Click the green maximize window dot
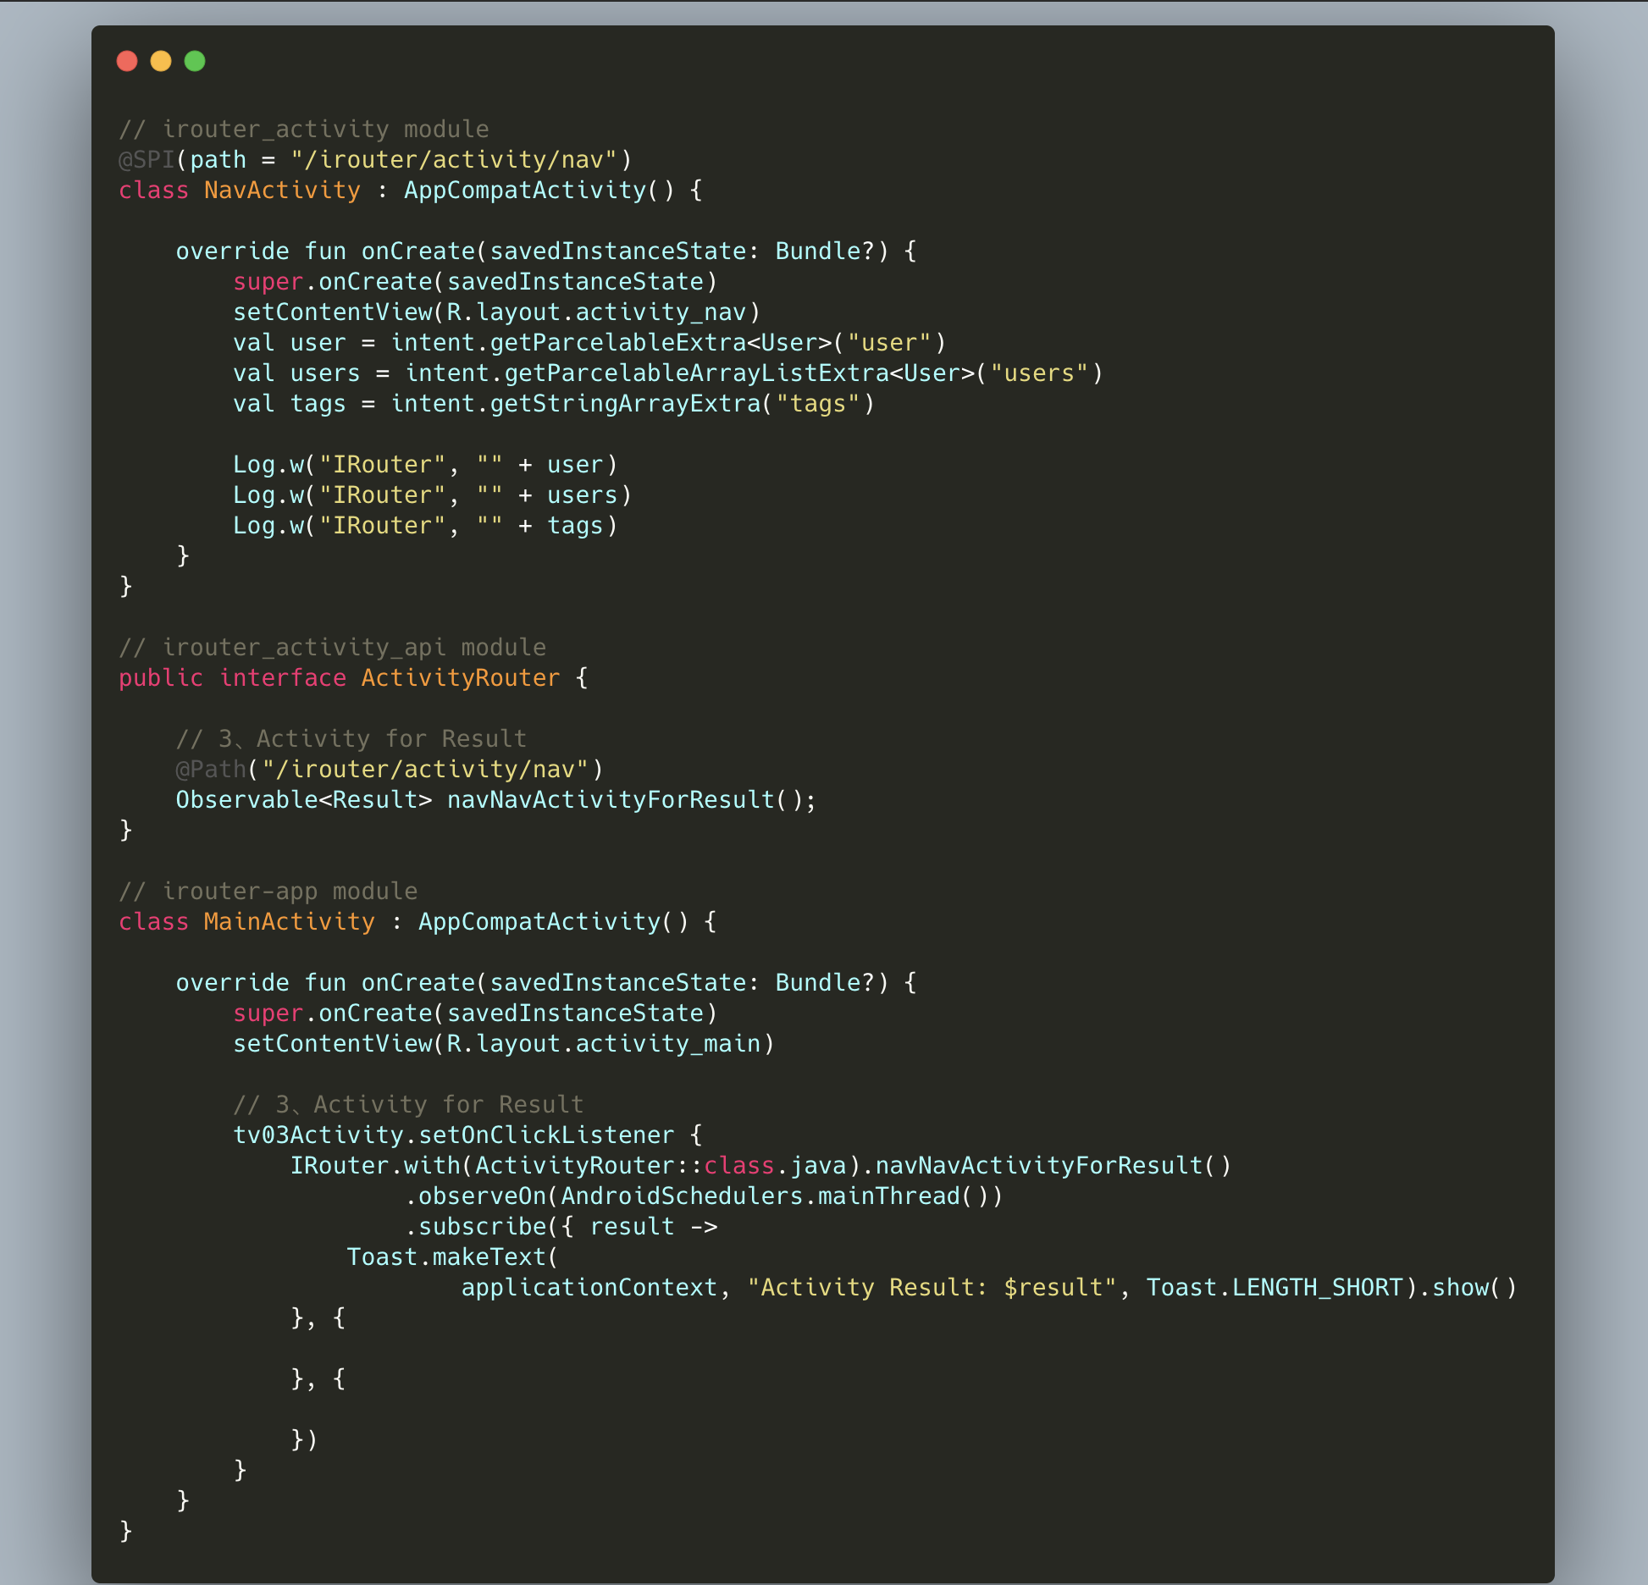The height and width of the screenshot is (1585, 1648). pos(195,61)
